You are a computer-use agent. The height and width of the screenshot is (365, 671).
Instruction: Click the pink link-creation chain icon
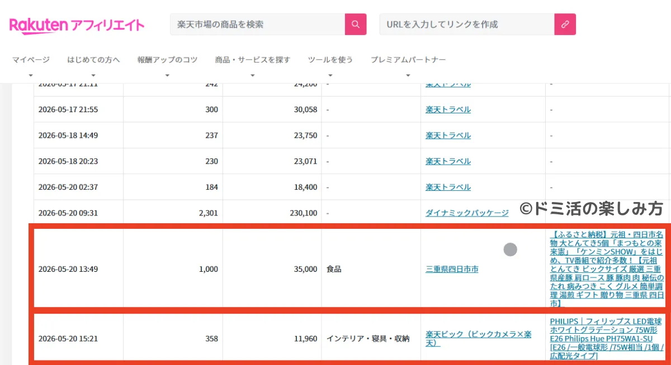[x=565, y=25]
